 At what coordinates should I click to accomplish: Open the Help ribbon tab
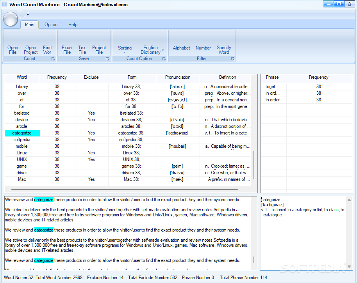click(x=73, y=25)
